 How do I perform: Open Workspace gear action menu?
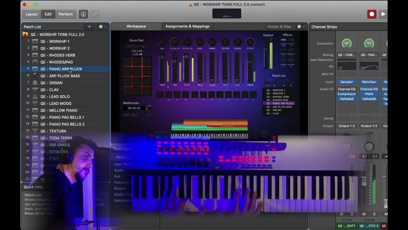point(301,27)
